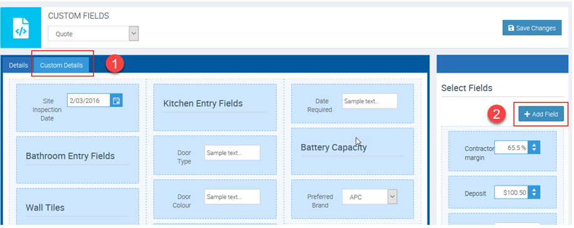Image resolution: width=574 pixels, height=228 pixels.
Task: Click the Custom Fields code file icon
Action: [x=21, y=28]
